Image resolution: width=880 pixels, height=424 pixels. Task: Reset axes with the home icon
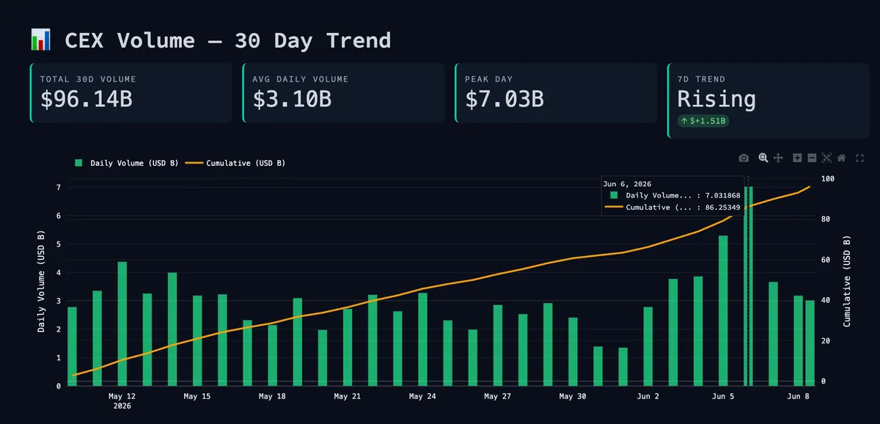point(841,158)
